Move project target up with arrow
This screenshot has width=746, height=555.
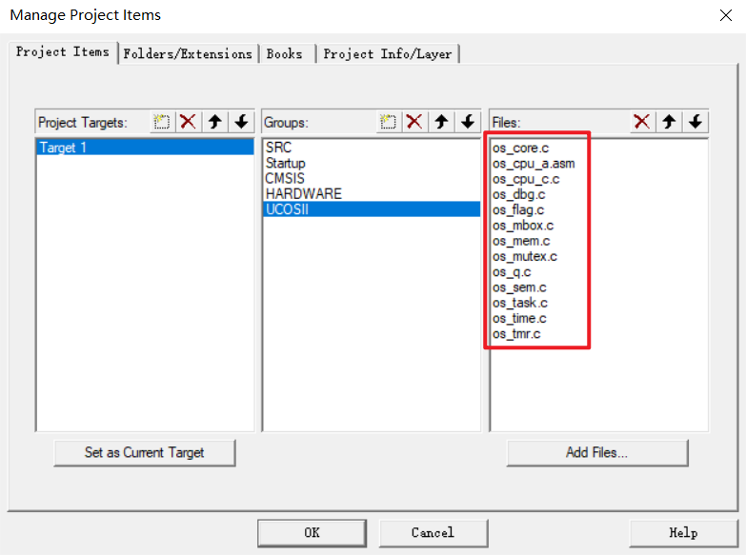click(x=214, y=122)
